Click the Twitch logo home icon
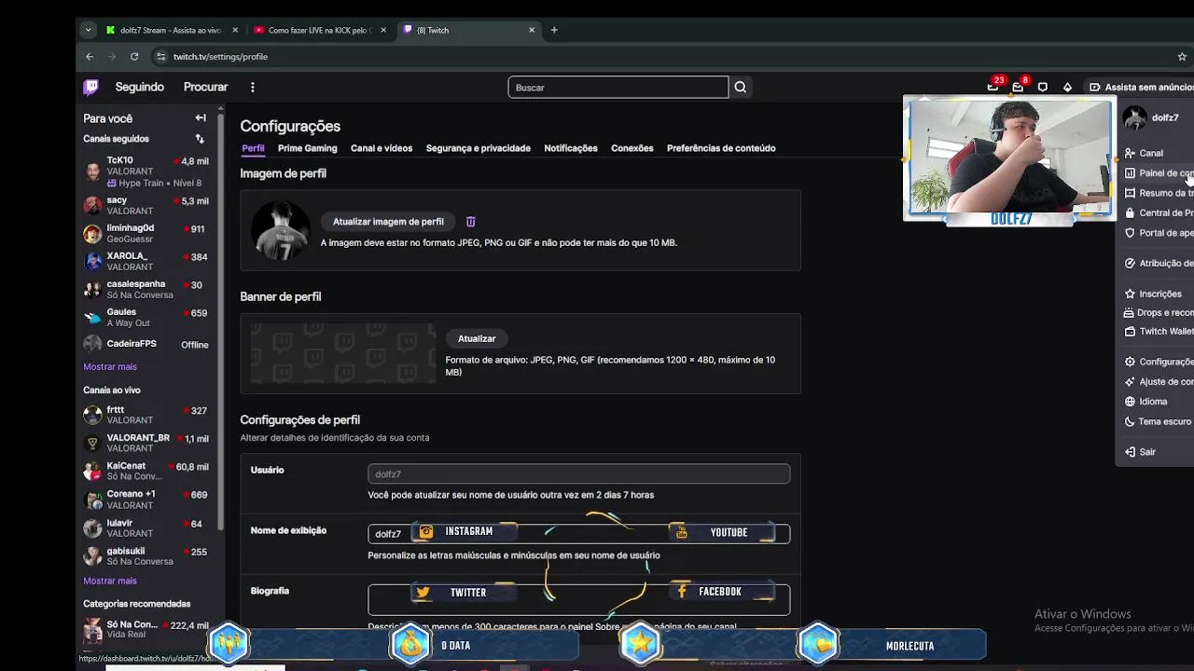 pyautogui.click(x=90, y=88)
